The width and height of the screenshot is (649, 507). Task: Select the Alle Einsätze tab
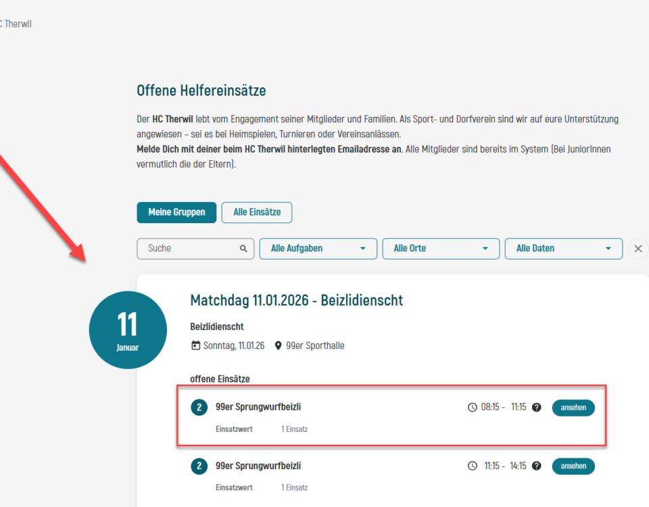pos(257,212)
